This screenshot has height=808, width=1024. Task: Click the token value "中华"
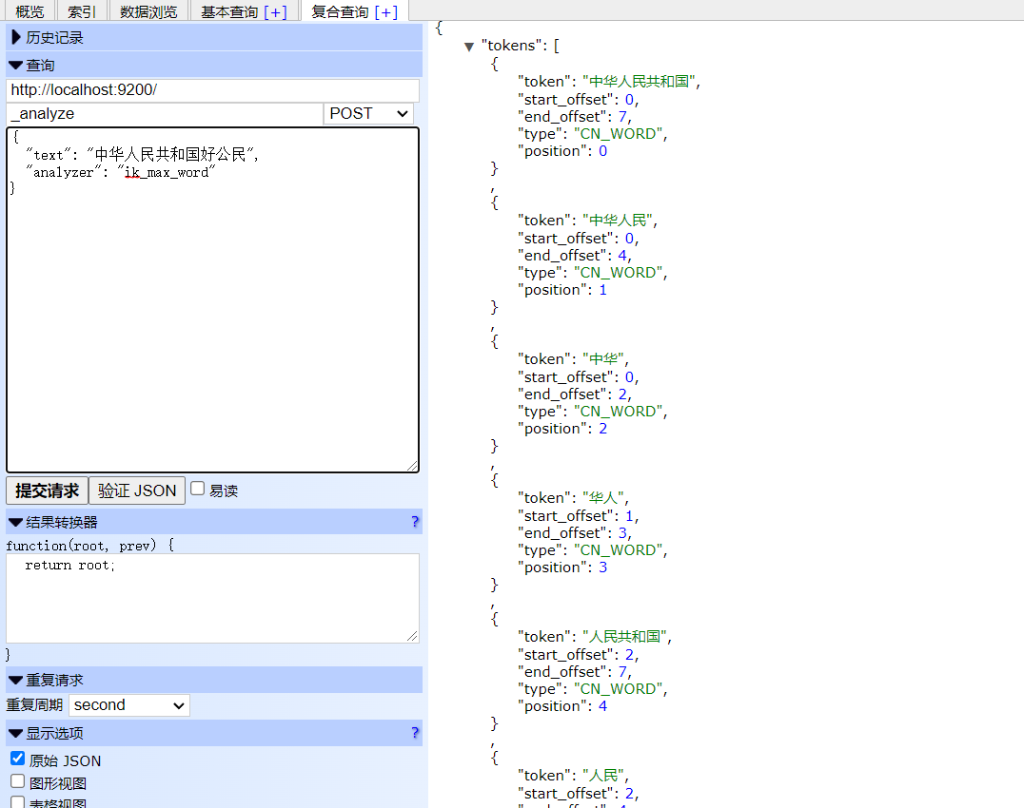coord(602,359)
